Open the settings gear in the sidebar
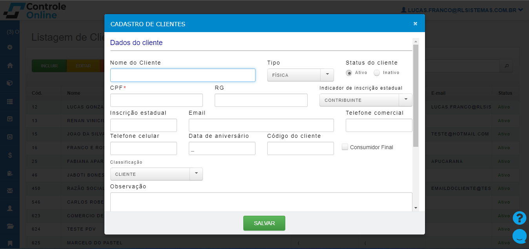 click(10, 47)
